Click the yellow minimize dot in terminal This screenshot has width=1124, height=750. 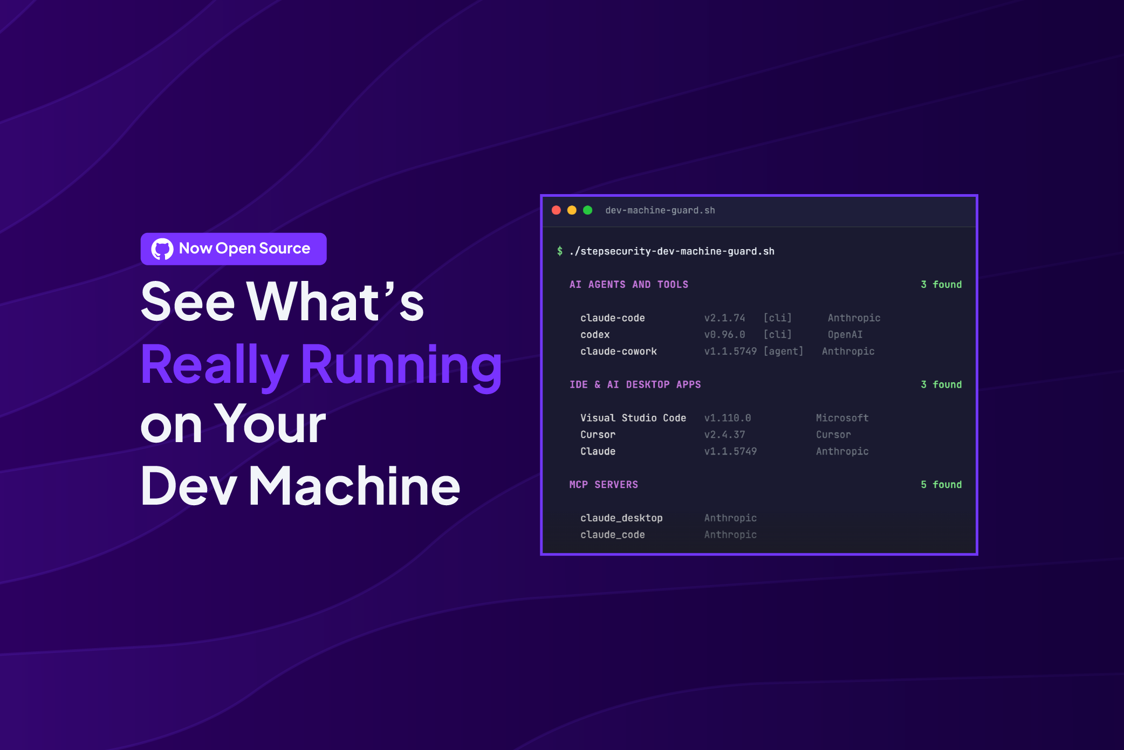click(x=572, y=210)
